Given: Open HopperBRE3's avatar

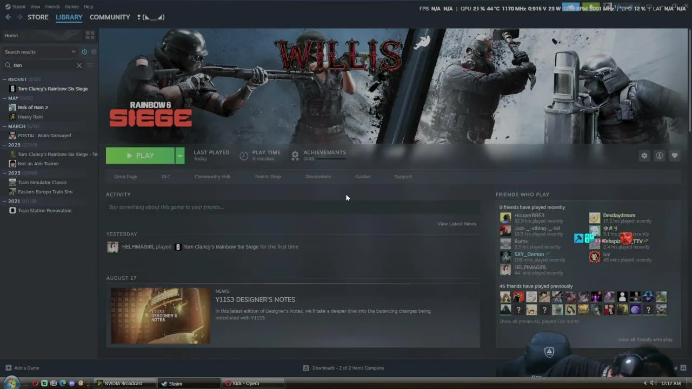Looking at the screenshot, I should (x=505, y=218).
